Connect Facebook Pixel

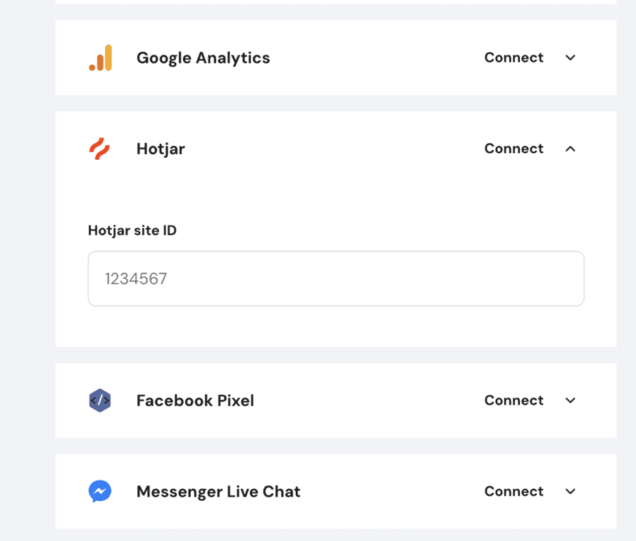[513, 400]
